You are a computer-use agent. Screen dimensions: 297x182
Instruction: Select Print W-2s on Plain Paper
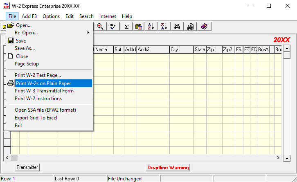click(x=43, y=83)
